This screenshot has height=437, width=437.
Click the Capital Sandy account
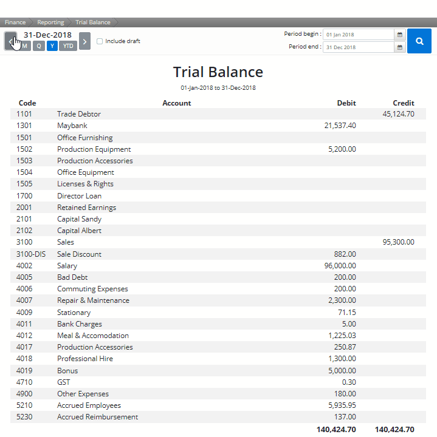(x=79, y=219)
